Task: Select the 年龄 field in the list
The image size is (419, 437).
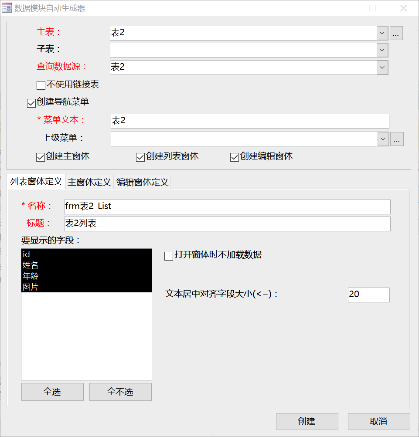Action: 86,276
